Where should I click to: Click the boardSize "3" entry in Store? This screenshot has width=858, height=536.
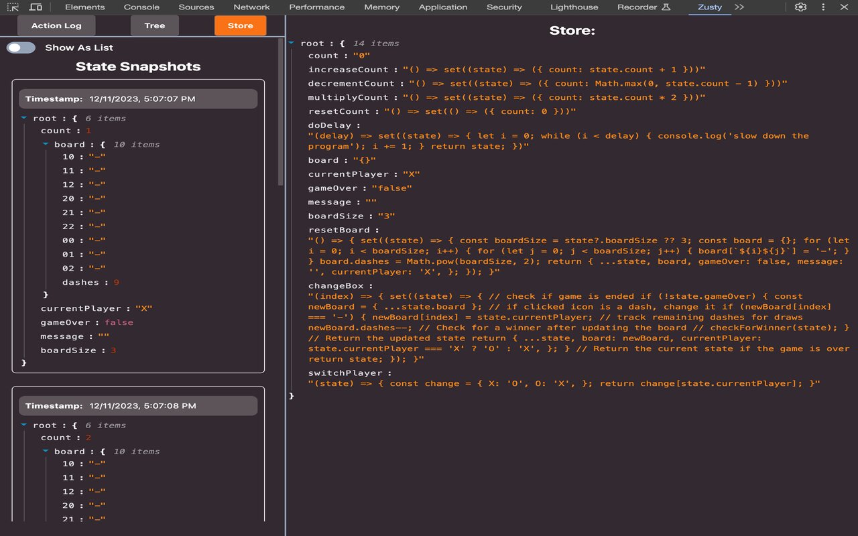351,216
